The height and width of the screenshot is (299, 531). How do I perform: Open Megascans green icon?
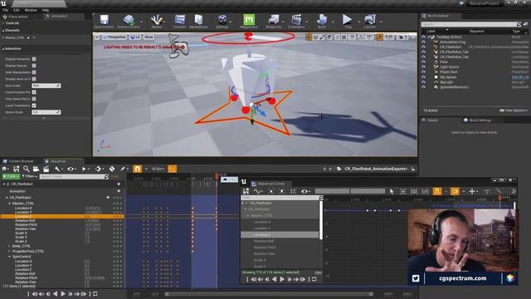249,22
